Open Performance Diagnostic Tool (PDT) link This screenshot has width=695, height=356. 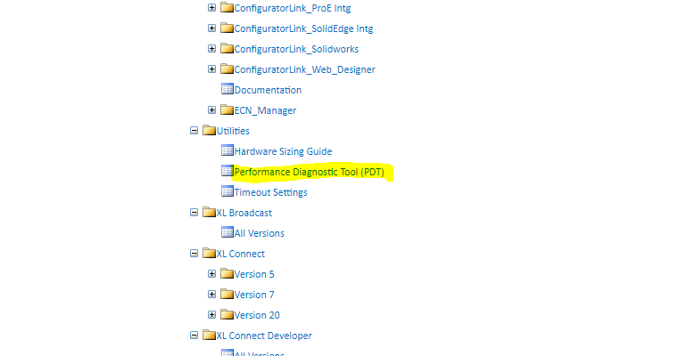310,172
